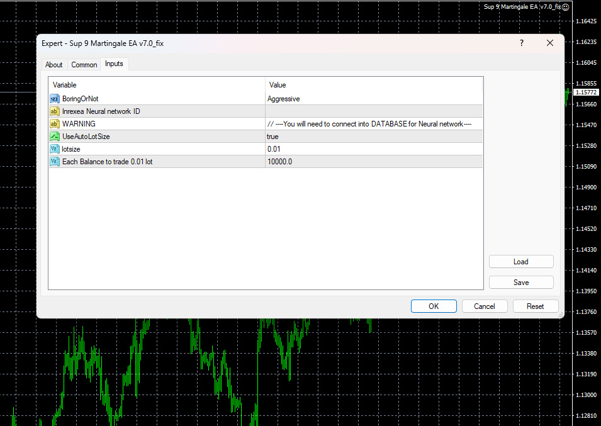
Task: Switch to the Common tab
Action: point(84,65)
